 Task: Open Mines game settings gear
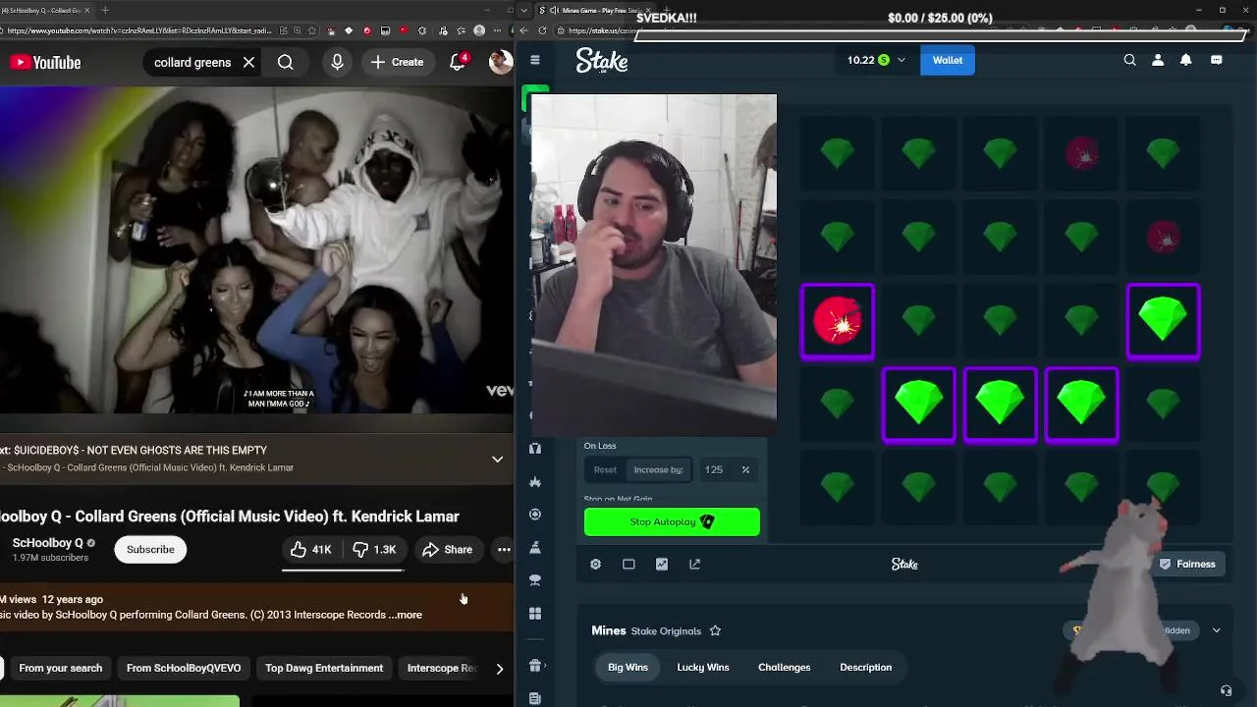pyautogui.click(x=595, y=564)
